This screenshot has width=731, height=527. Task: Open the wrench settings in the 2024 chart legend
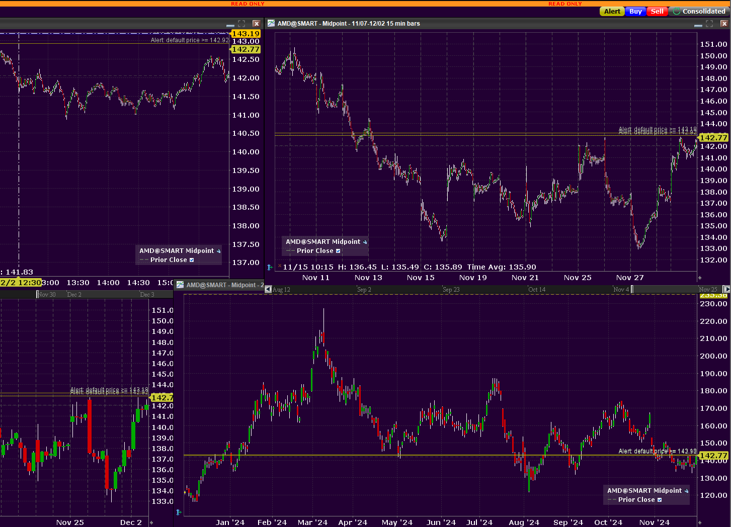(686, 491)
